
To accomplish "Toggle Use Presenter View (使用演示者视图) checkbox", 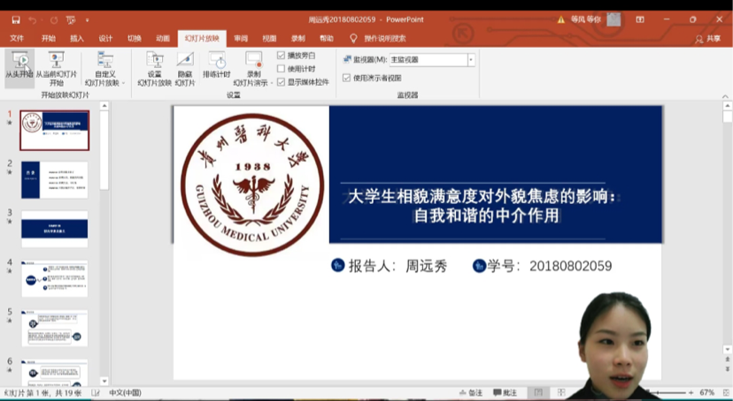I will (347, 78).
